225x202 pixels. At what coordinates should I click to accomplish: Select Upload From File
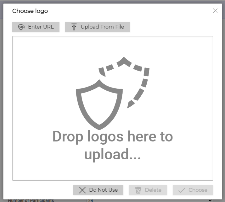pos(98,27)
